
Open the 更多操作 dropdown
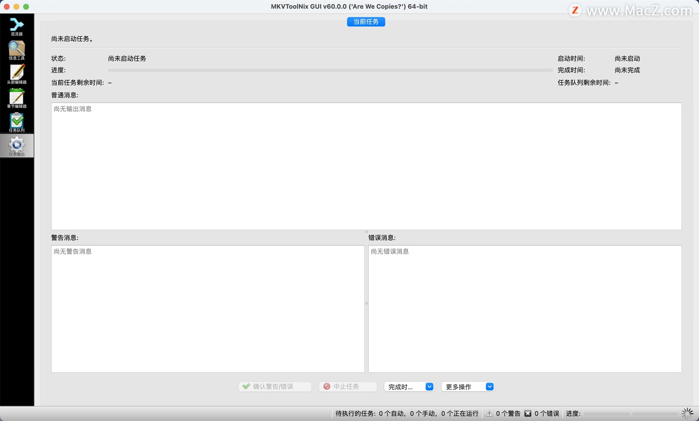[468, 387]
